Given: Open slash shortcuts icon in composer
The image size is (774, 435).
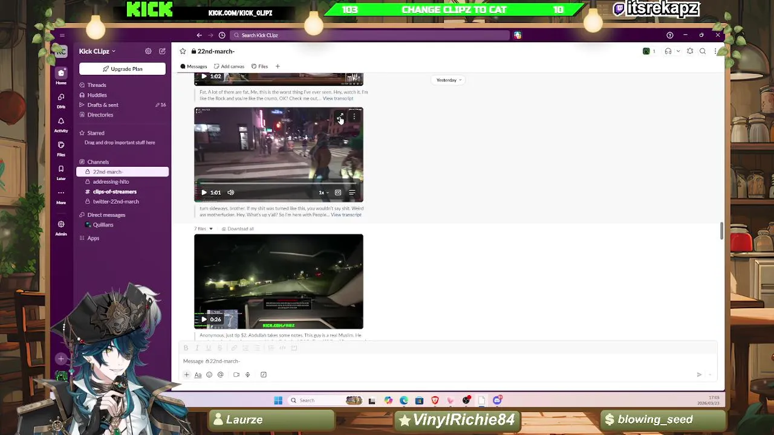Looking at the screenshot, I should [x=264, y=375].
